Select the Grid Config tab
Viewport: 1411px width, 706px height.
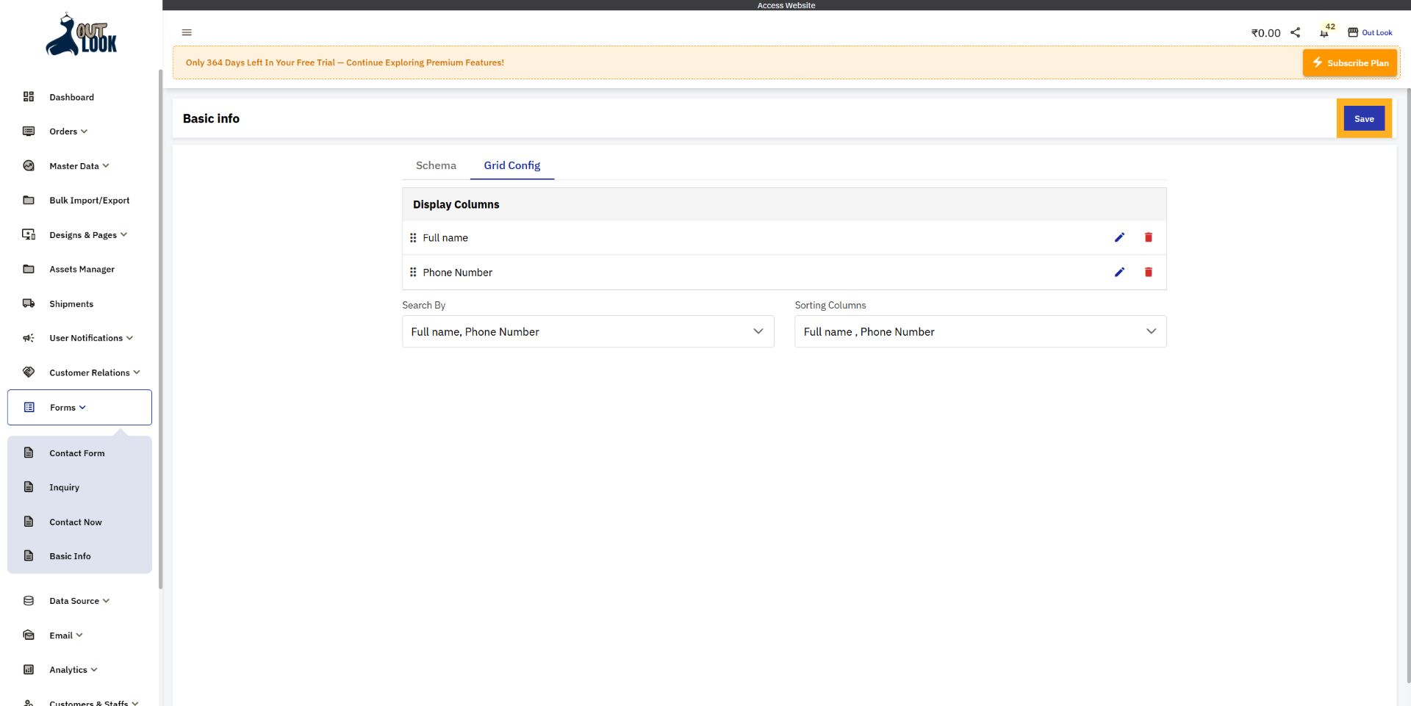511,165
